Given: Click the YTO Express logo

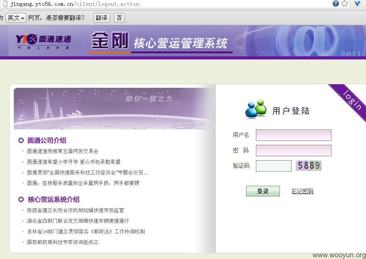Looking at the screenshot, I should click(x=43, y=41).
